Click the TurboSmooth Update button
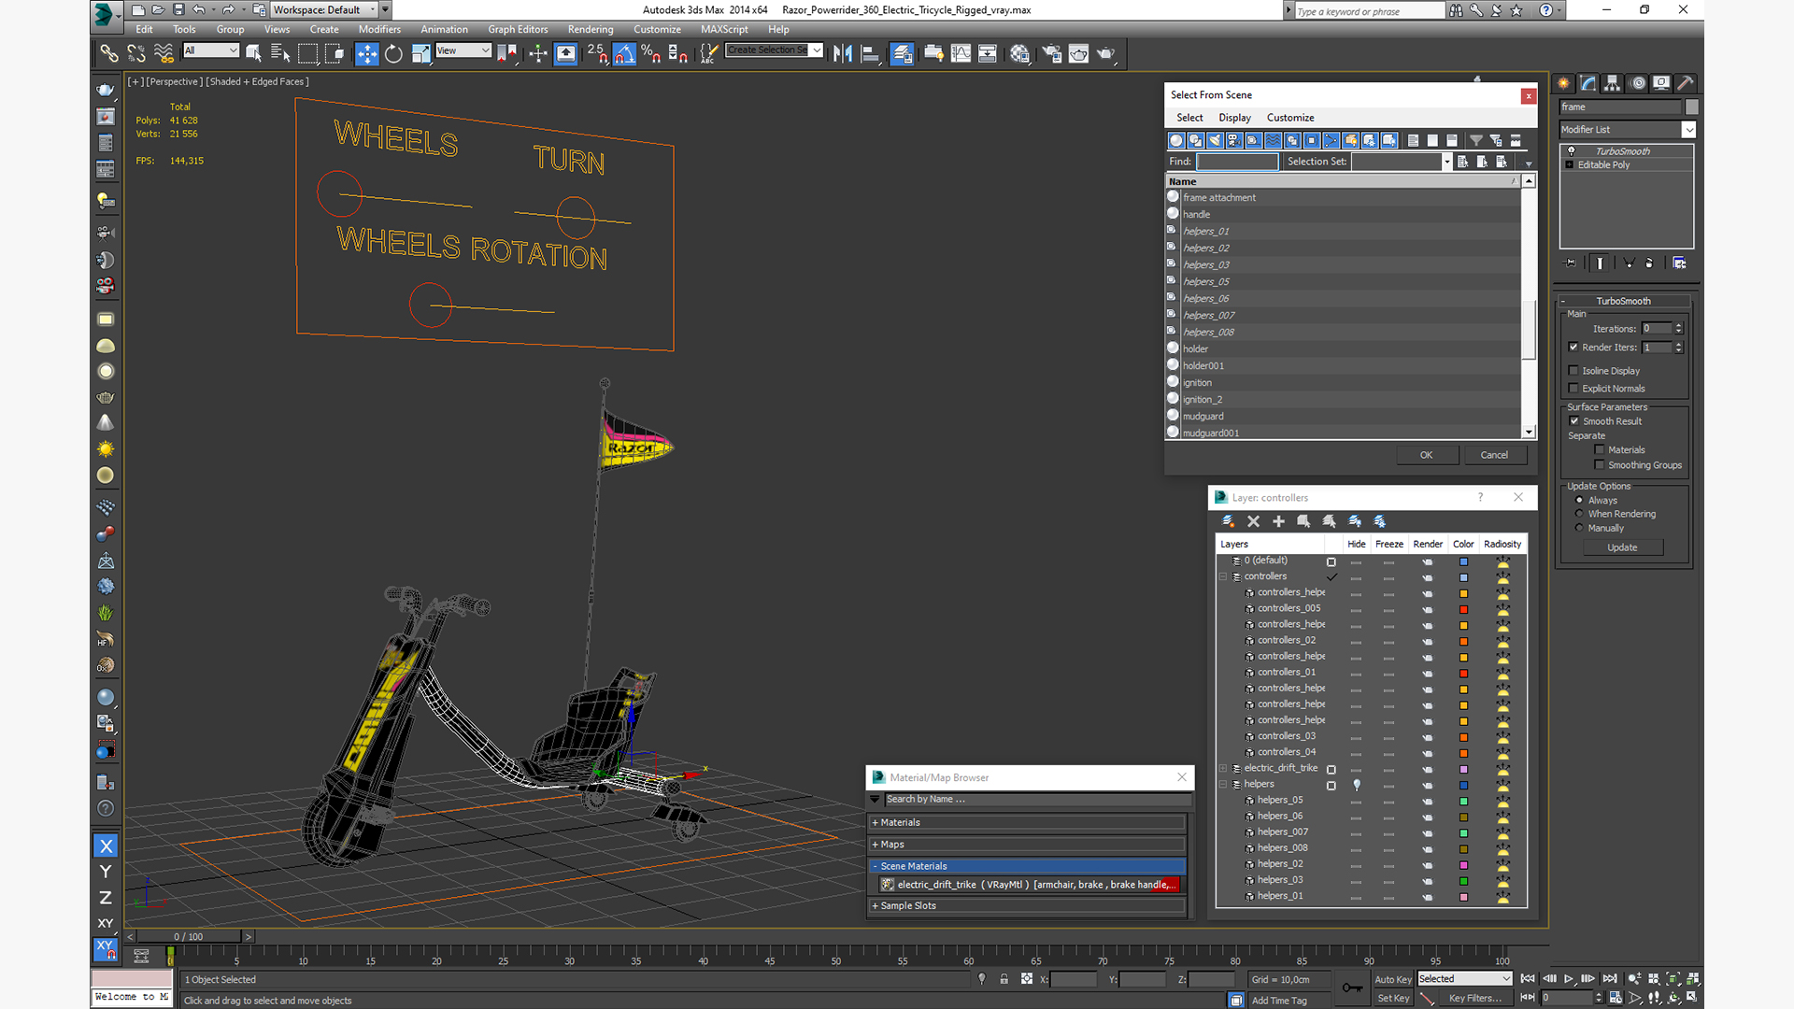Image resolution: width=1794 pixels, height=1009 pixels. coord(1622,547)
